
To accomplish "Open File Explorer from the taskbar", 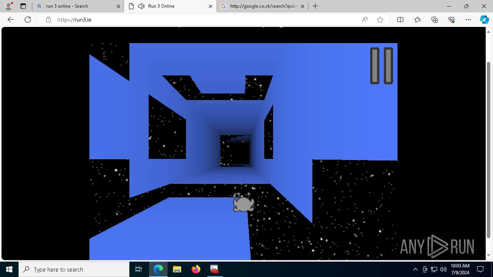I will point(177,269).
